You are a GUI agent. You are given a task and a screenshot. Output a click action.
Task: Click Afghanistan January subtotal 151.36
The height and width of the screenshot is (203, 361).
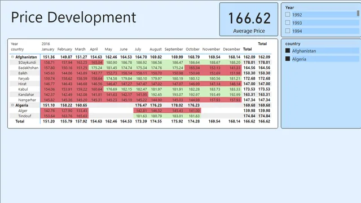point(49,57)
